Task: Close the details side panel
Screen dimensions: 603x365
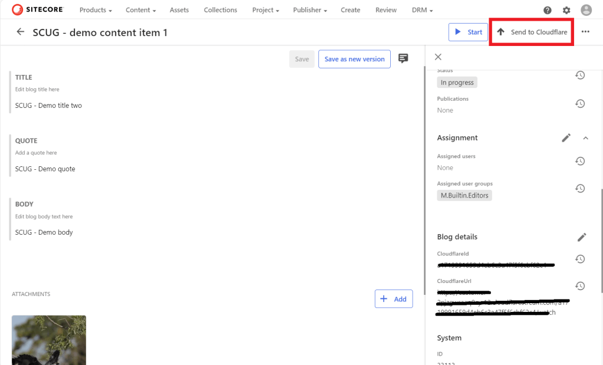Action: point(438,57)
